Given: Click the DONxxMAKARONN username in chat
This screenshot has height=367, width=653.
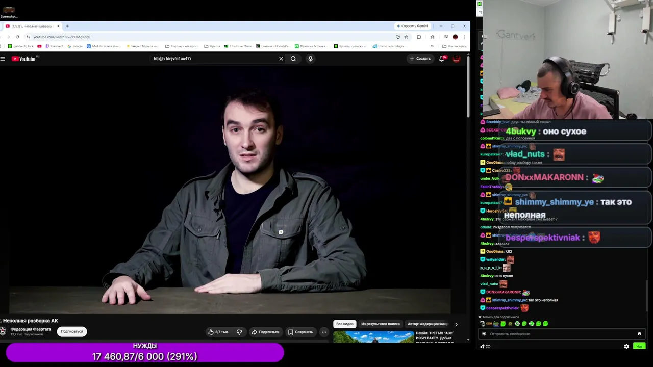Looking at the screenshot, I should pos(503,292).
